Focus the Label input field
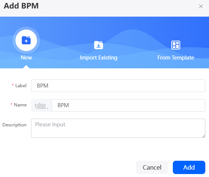 click(118, 86)
